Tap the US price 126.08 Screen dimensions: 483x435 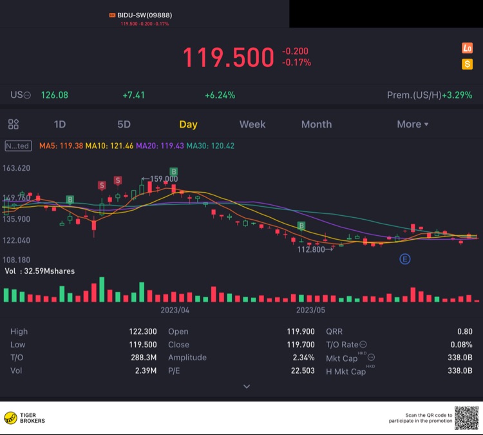click(55, 95)
